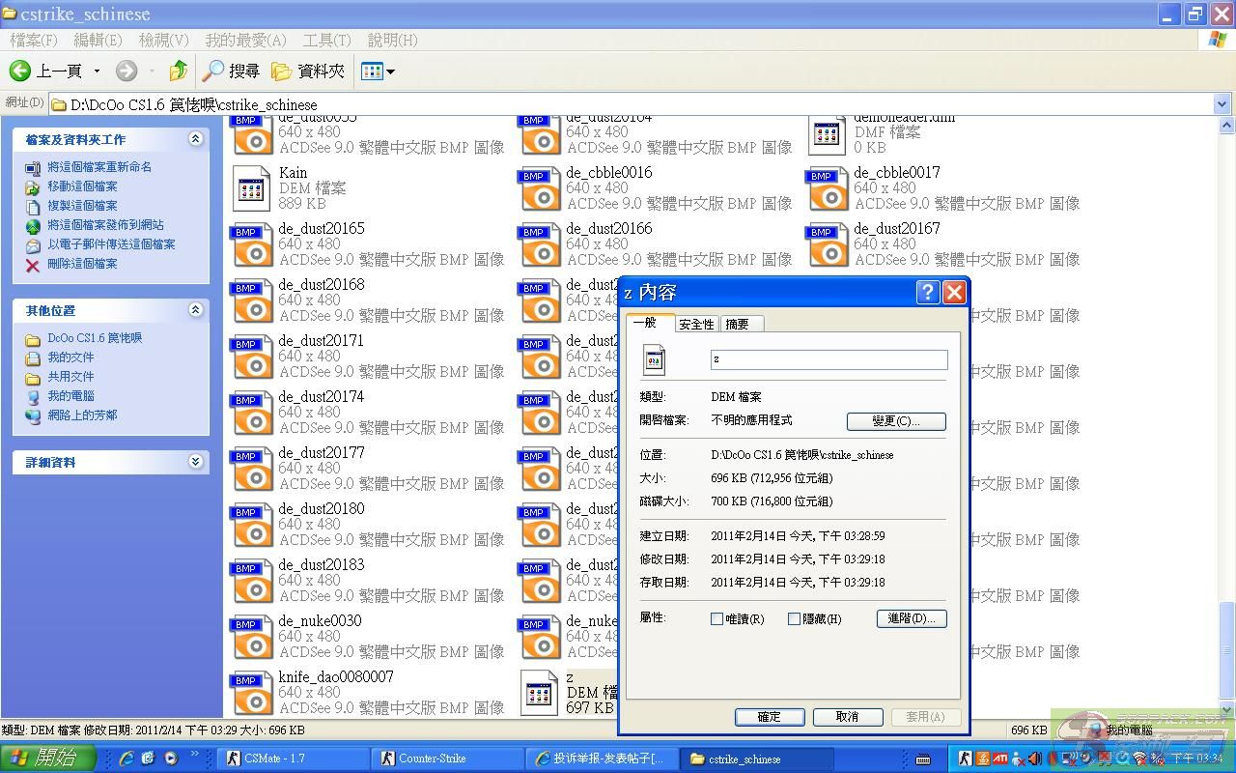Open the Windows 開始 Start button
1236x773 pixels.
point(48,759)
